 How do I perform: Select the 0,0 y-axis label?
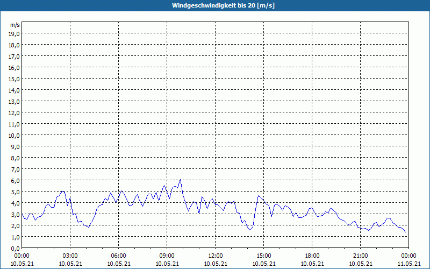click(x=16, y=249)
